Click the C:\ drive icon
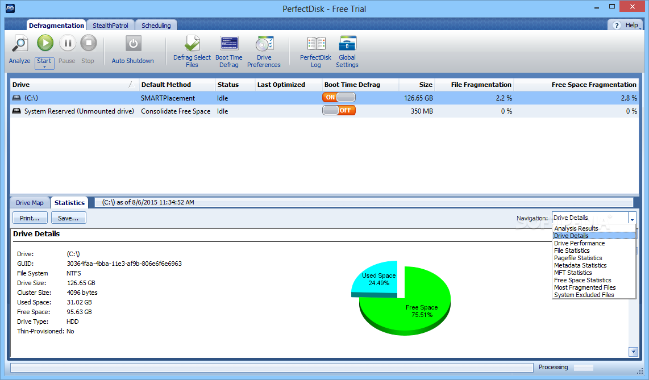 pyautogui.click(x=16, y=98)
